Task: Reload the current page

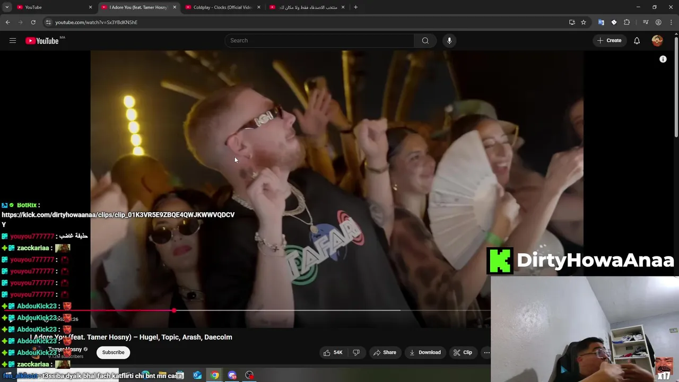Action: (33, 22)
